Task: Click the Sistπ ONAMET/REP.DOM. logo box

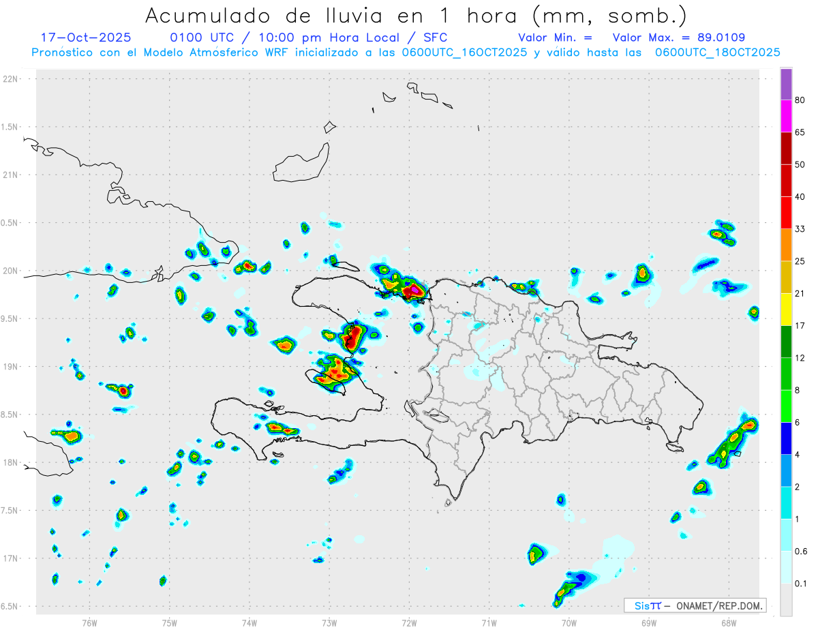Action: [695, 605]
